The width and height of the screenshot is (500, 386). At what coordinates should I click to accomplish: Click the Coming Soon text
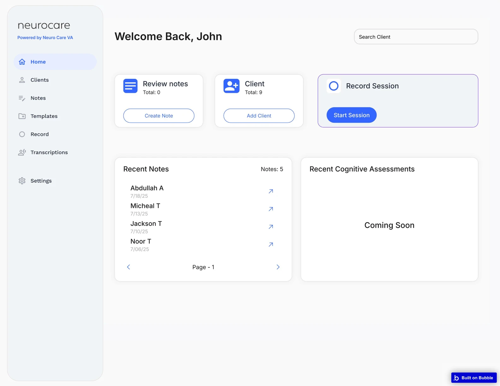[390, 225]
